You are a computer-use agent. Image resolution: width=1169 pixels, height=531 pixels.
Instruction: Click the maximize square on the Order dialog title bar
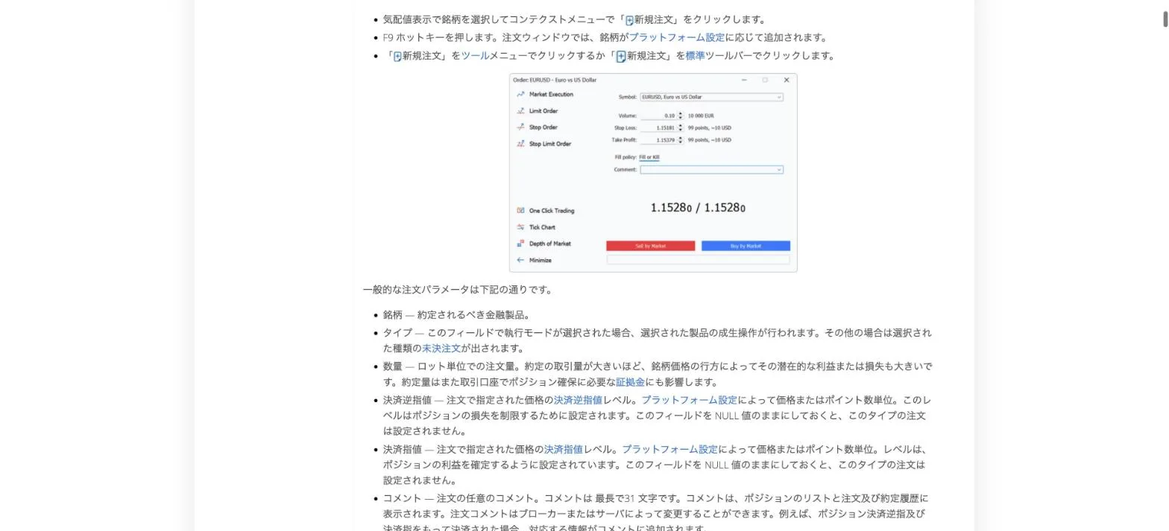pos(764,80)
